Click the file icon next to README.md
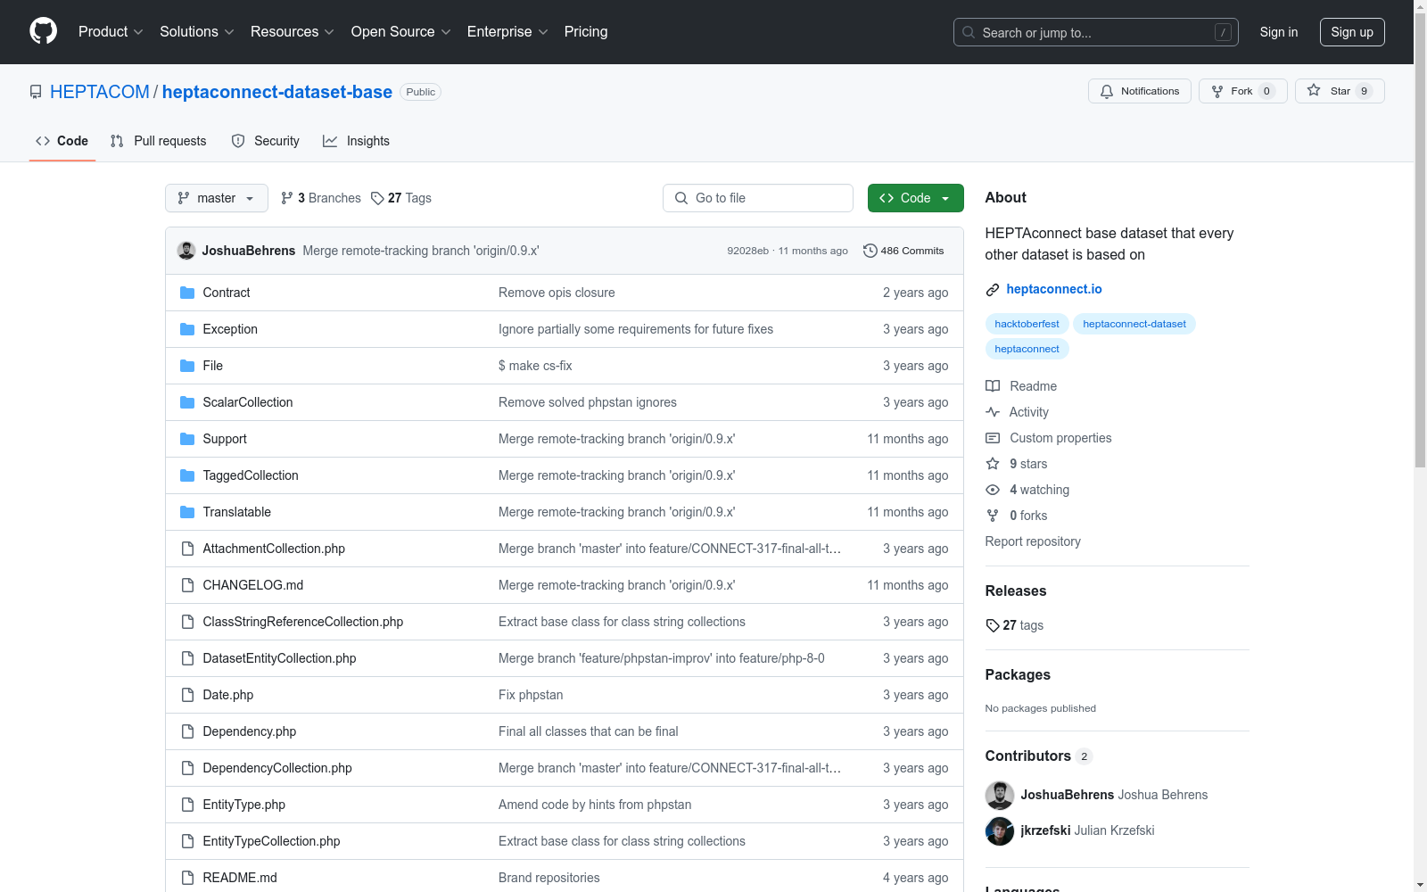Viewport: 1427px width, 892px height. click(x=187, y=878)
